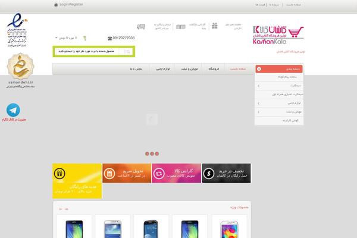Open the first phone product on left

[74, 228]
